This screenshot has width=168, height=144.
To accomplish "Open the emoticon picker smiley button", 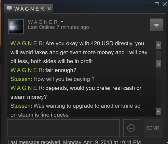I will point(132,128).
